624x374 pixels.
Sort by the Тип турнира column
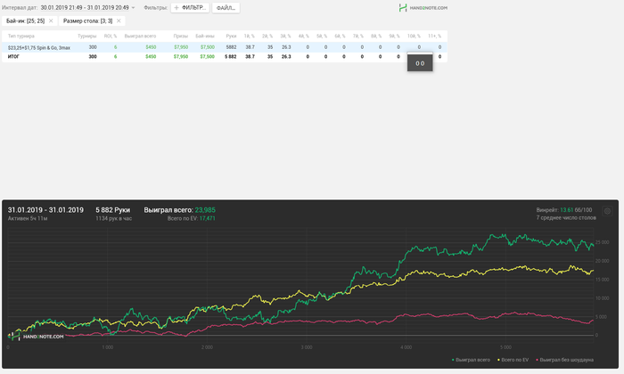pyautogui.click(x=21, y=36)
